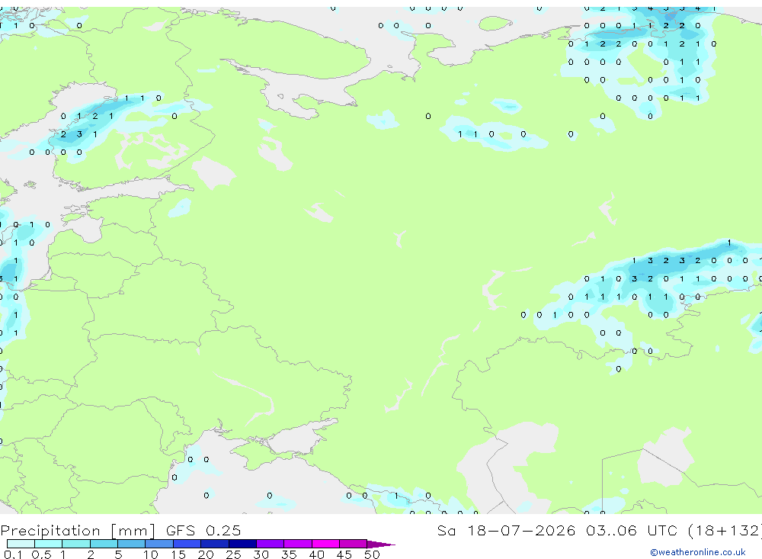Image resolution: width=762 pixels, height=559 pixels.
Task: Click the '10' legend label
Action: click(150, 554)
